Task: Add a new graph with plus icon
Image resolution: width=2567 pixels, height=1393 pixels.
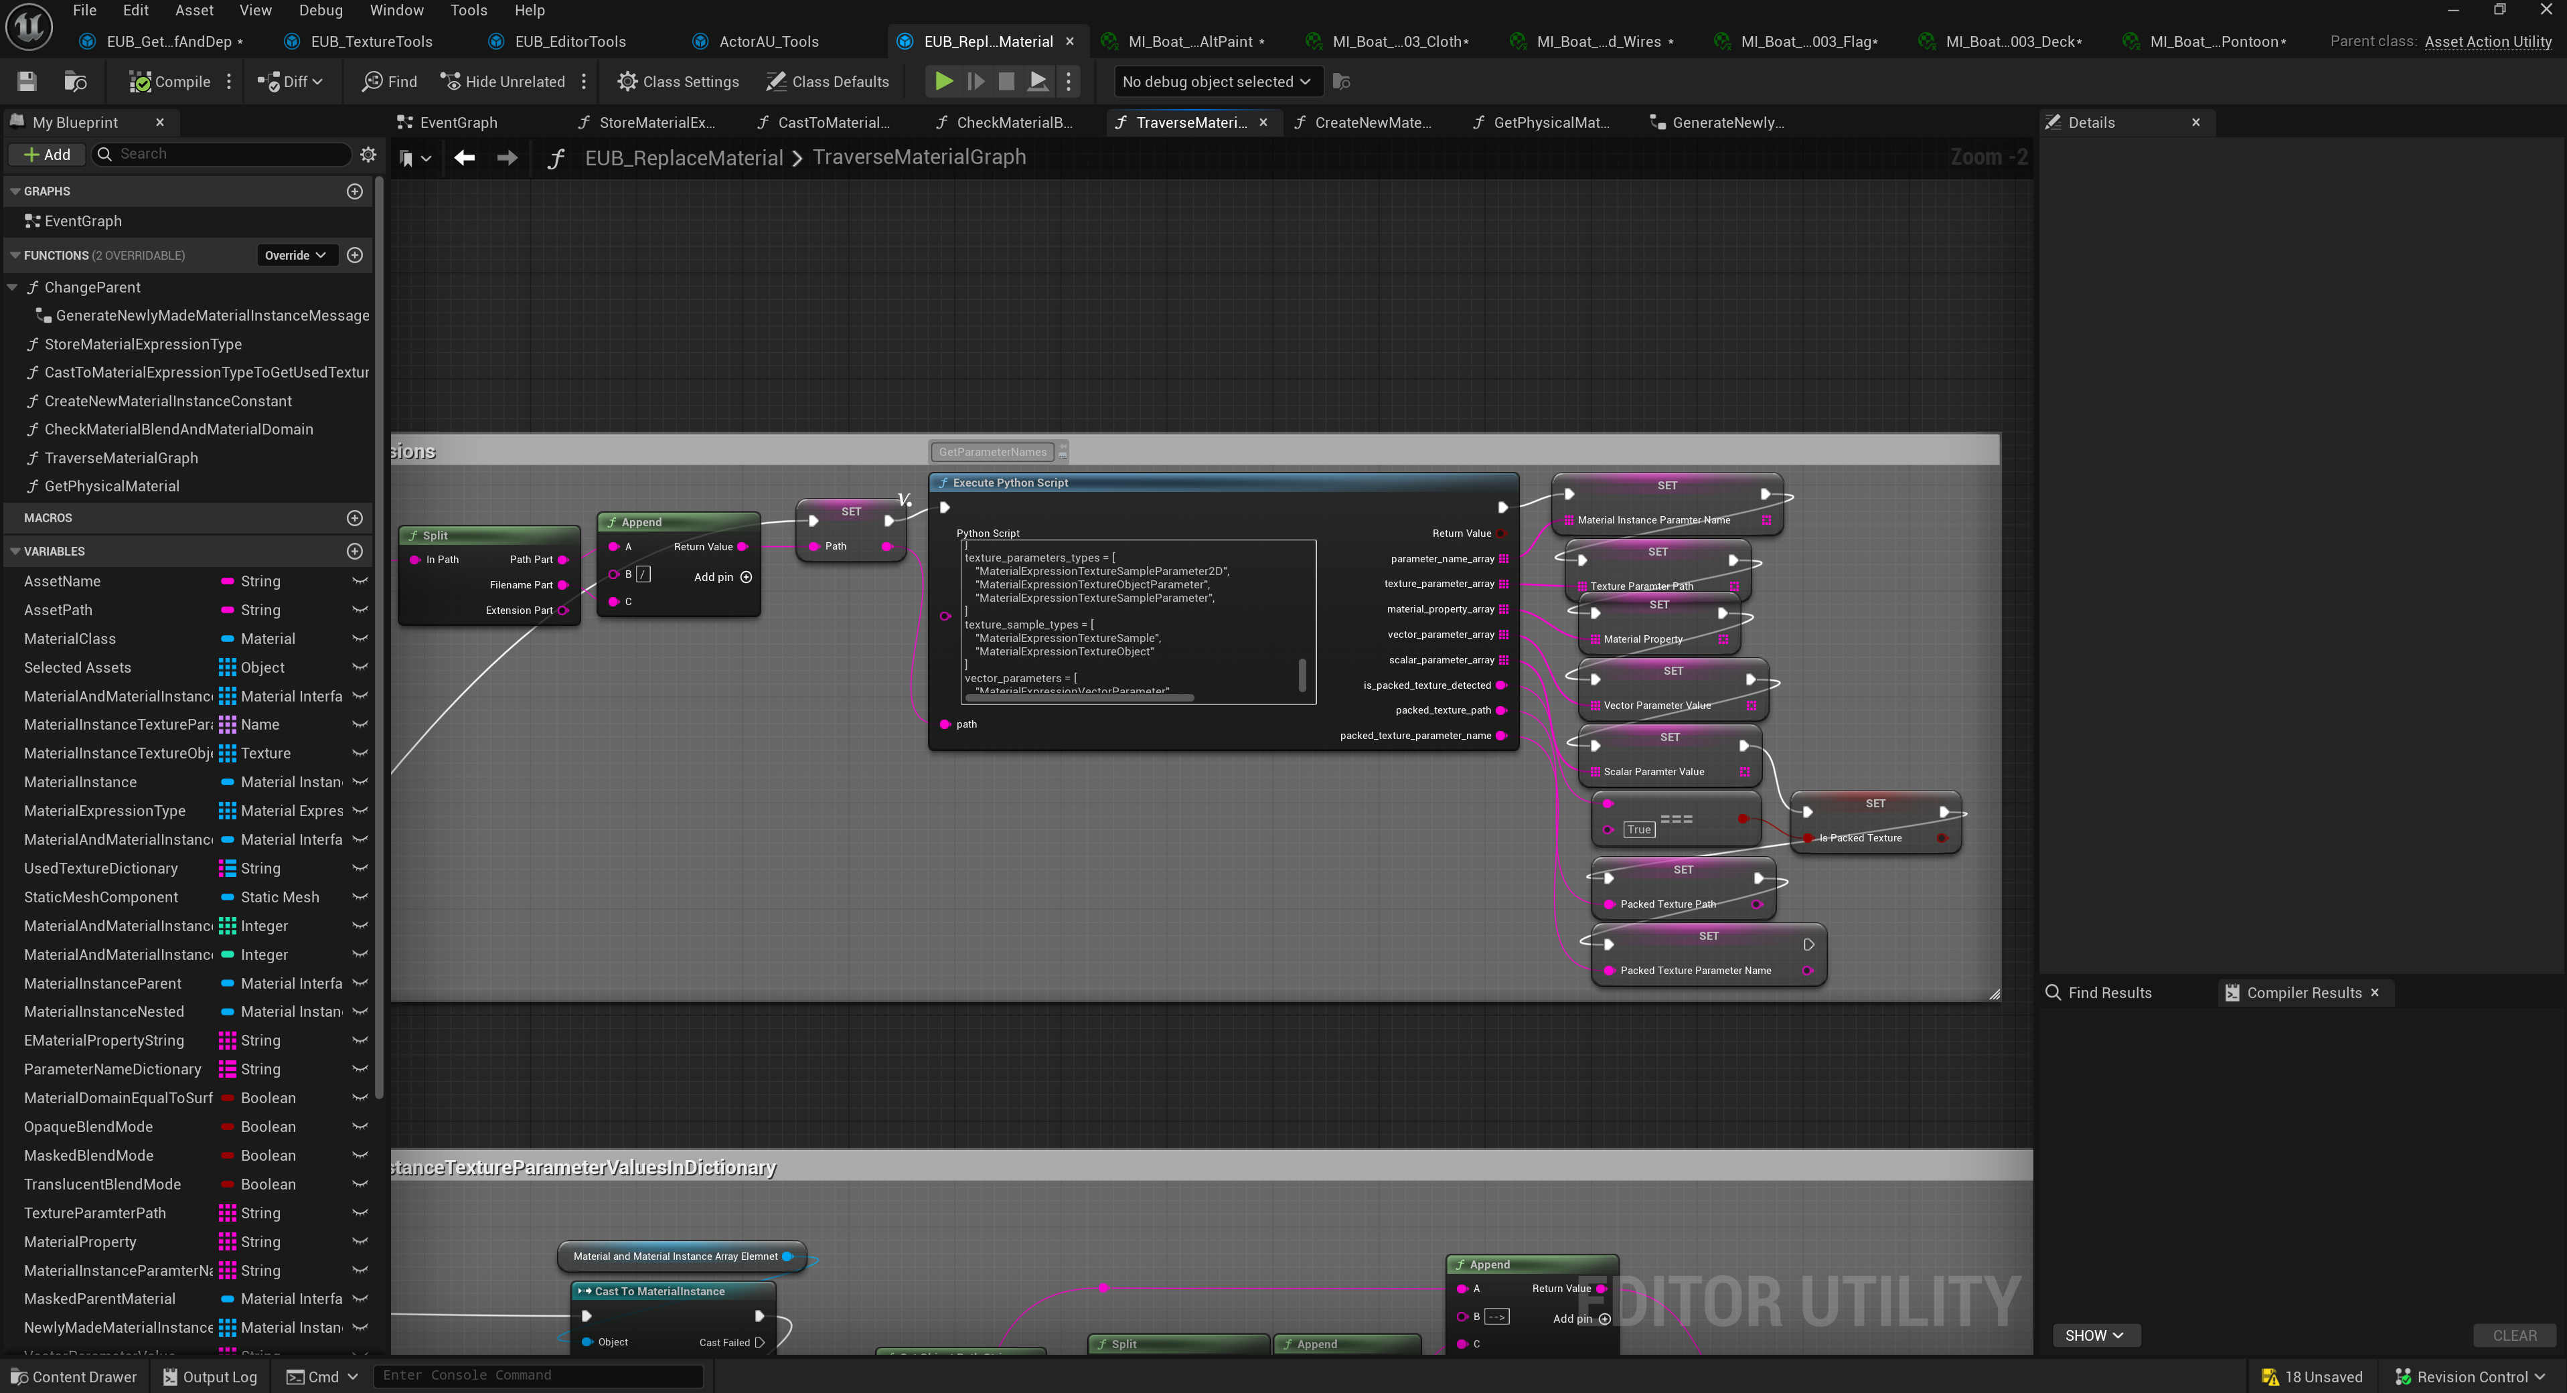Action: pos(355,191)
